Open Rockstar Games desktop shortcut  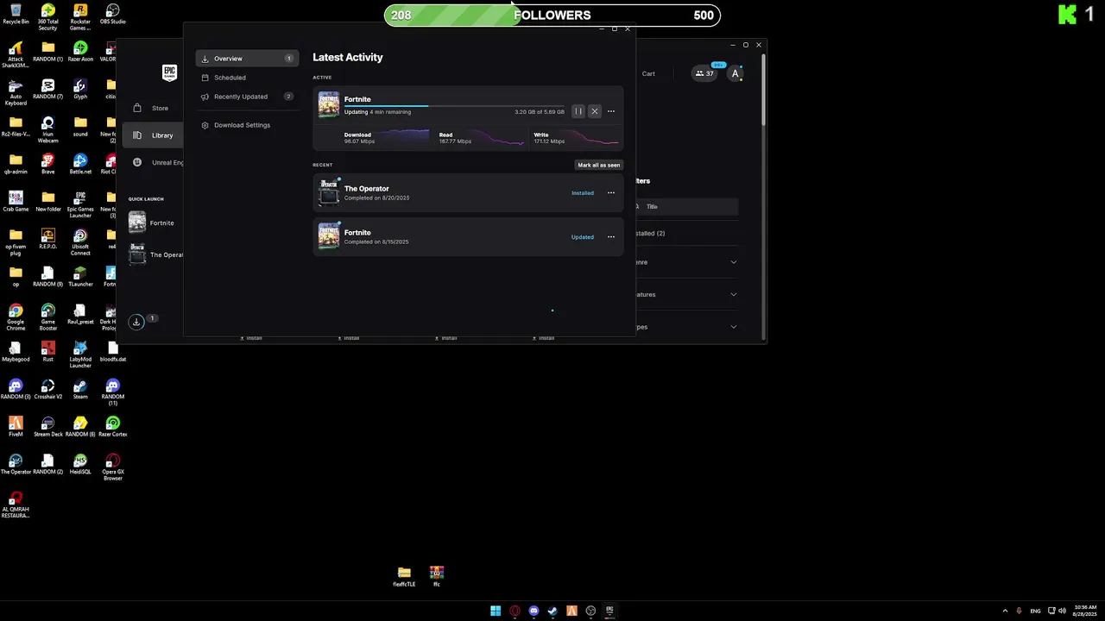point(80,17)
